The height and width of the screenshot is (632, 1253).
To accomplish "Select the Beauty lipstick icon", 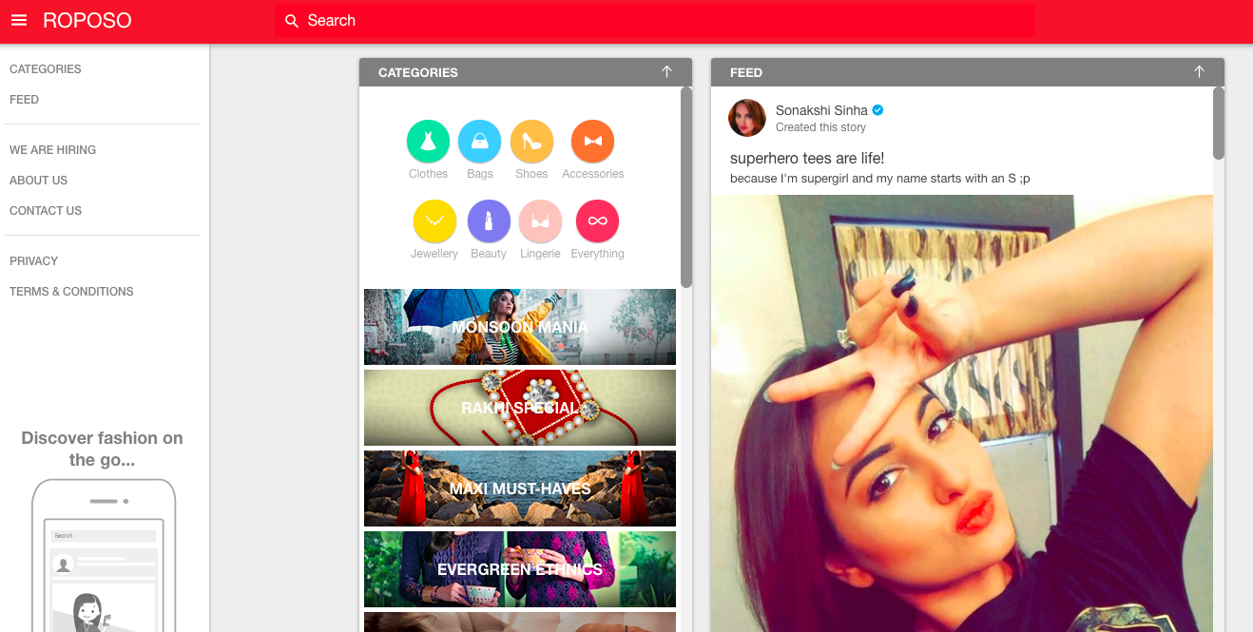I will pyautogui.click(x=489, y=221).
